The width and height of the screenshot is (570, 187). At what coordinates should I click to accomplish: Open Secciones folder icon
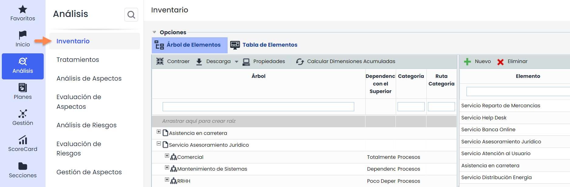(23, 166)
